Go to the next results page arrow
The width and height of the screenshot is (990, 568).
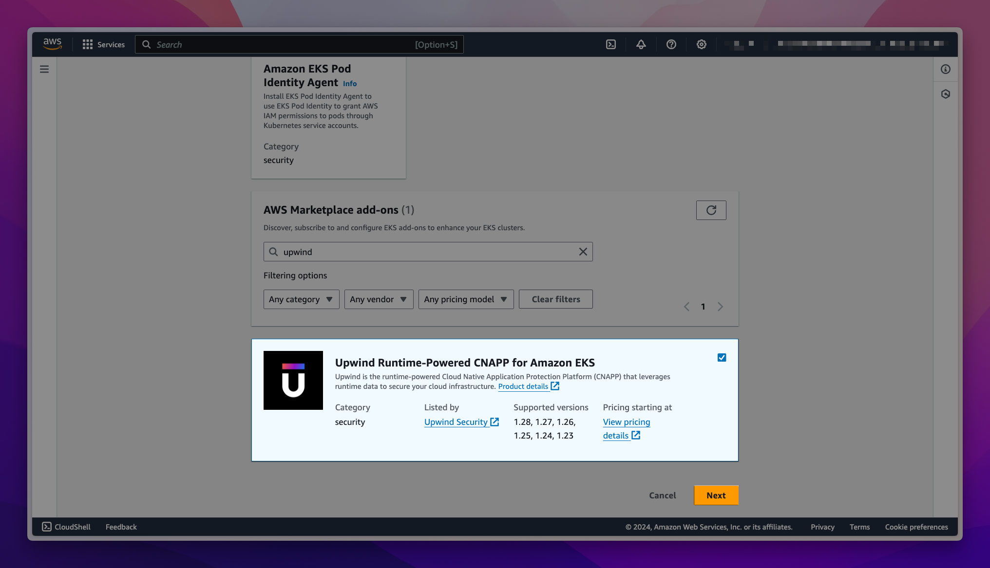(720, 307)
